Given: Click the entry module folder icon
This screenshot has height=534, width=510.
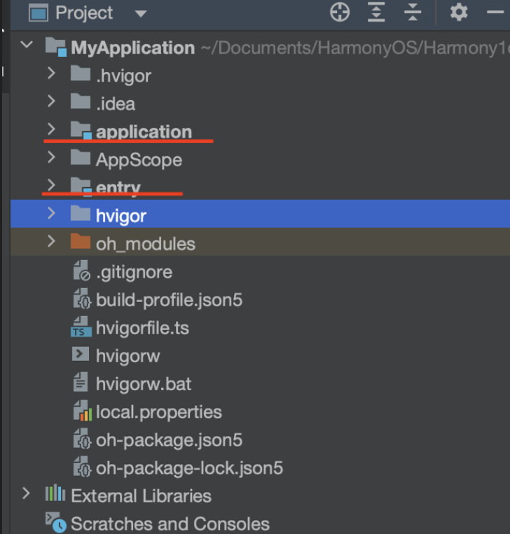Looking at the screenshot, I should [x=81, y=186].
